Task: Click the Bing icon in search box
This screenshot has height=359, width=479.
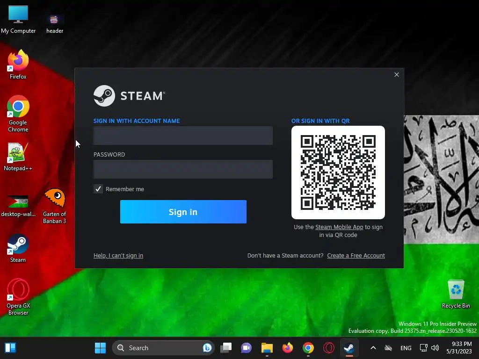Action: (x=207, y=348)
